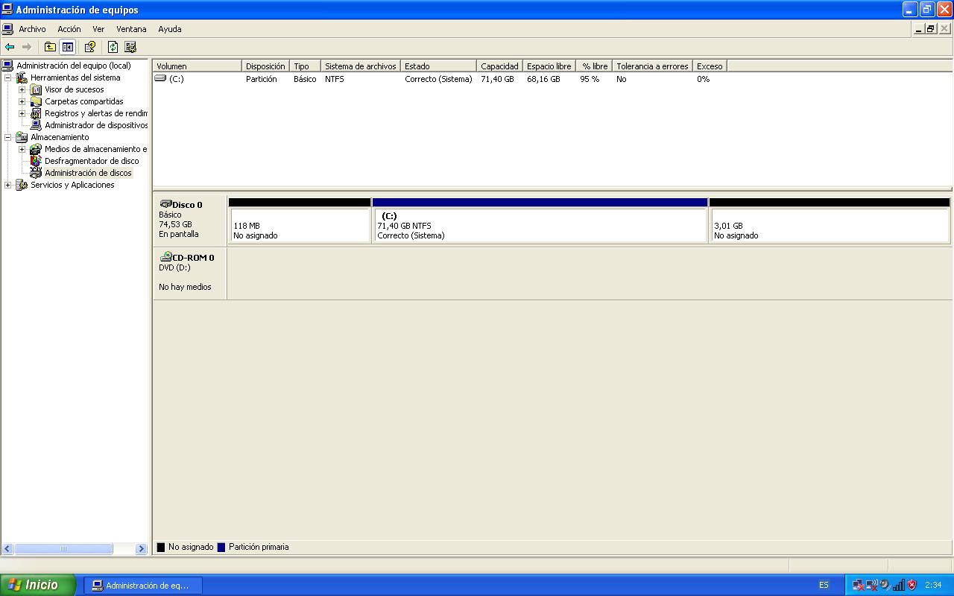Screen dimensions: 954x596
Task: Click the Tolerancia a errores column header
Action: 652,66
